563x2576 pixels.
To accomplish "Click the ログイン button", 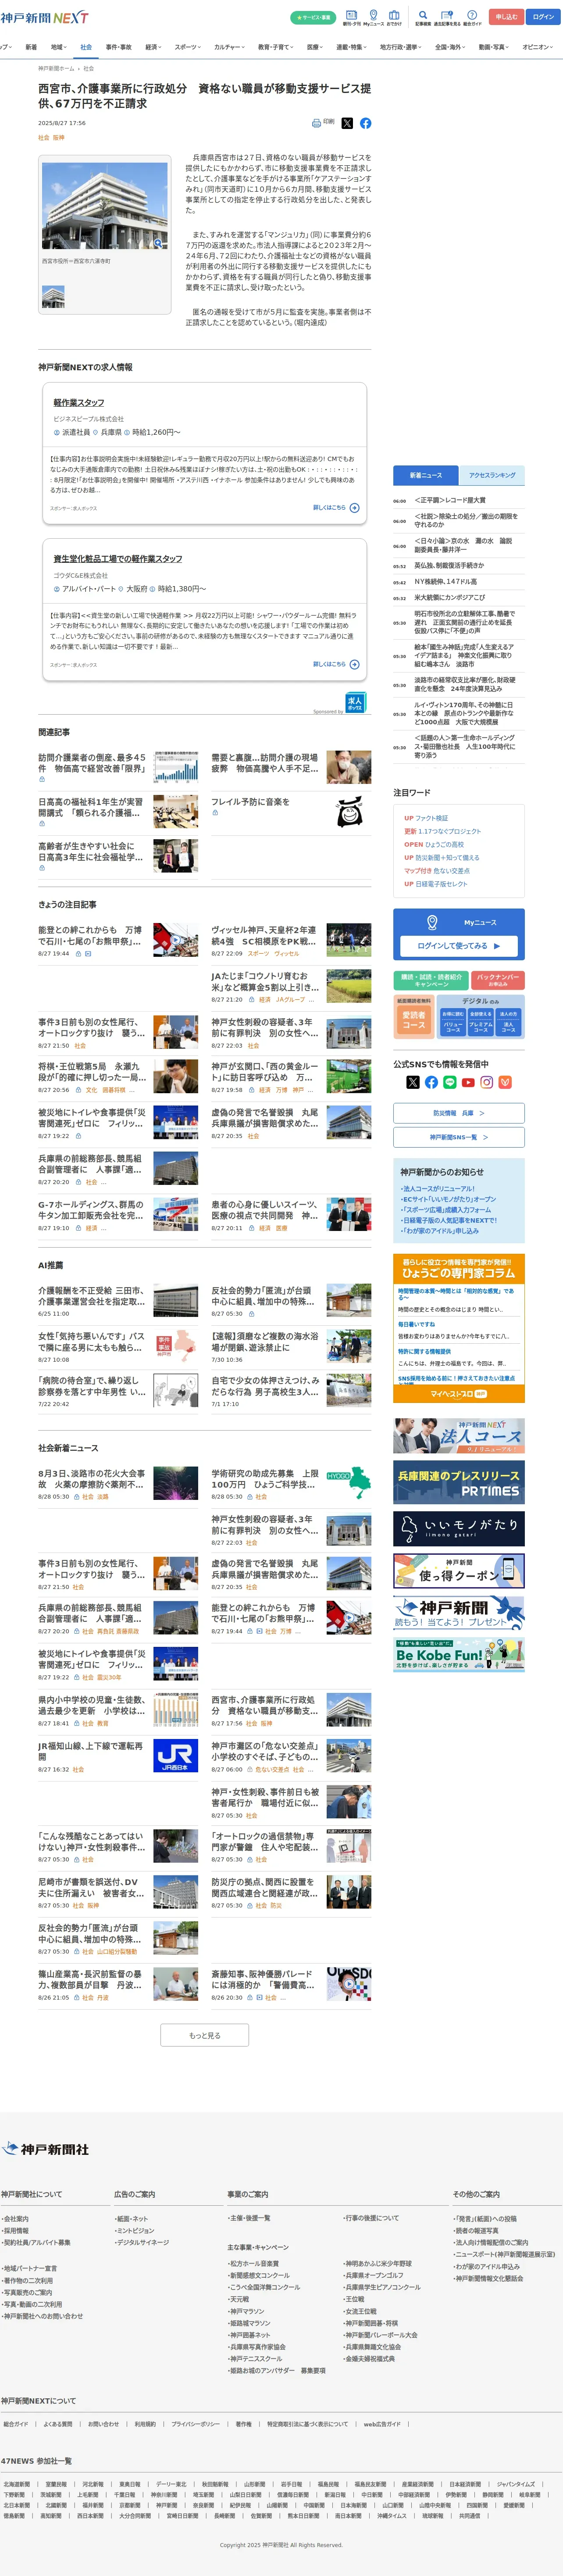I will point(543,17).
